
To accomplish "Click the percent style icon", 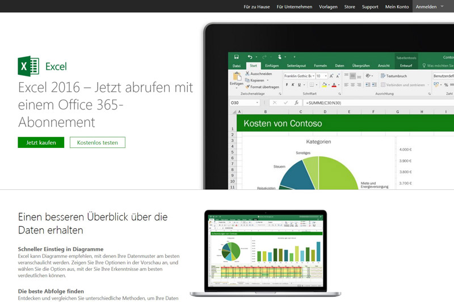I will click(446, 84).
